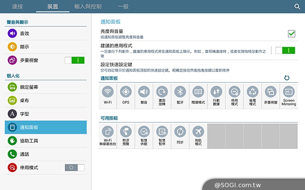The width and height of the screenshot is (305, 190).
Task: Open the 顯示 display settings
Action: pyautogui.click(x=24, y=47)
